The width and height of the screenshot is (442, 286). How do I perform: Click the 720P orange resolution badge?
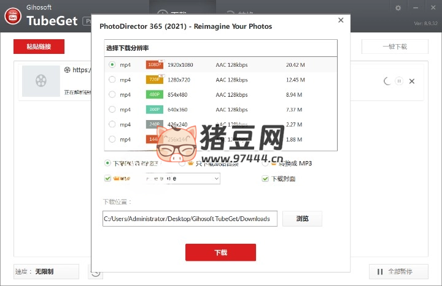click(154, 80)
